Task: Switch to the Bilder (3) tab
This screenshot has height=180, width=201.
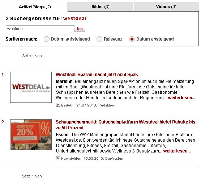Action: [x=100, y=7]
